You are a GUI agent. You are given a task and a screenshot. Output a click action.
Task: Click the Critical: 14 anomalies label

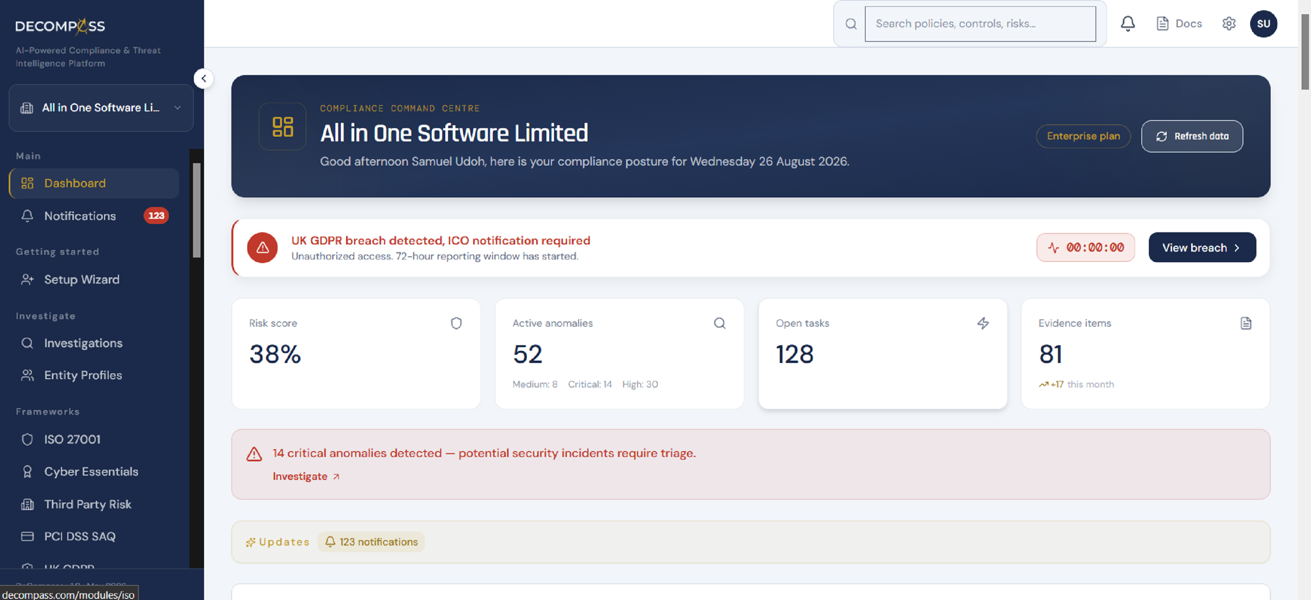tap(590, 384)
